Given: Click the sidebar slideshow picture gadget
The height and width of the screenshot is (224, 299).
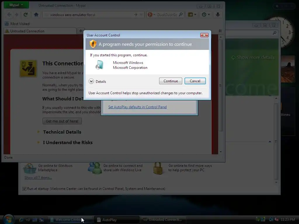Looking at the screenshot, I should (x=288, y=69).
